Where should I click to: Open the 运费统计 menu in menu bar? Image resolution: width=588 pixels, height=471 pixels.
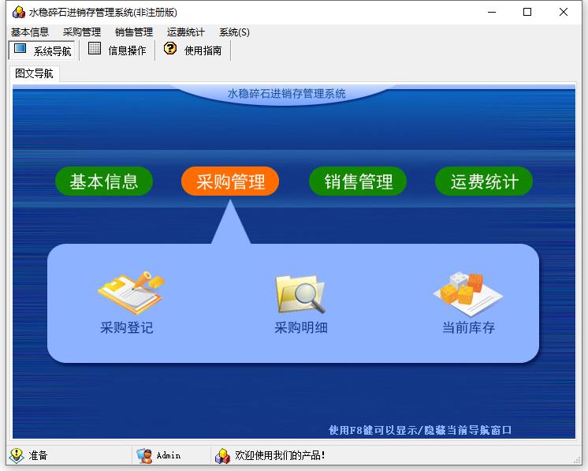click(x=186, y=32)
